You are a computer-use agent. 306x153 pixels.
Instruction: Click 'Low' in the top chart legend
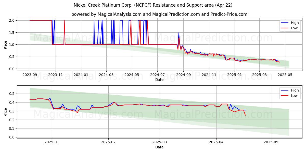pos(294,28)
